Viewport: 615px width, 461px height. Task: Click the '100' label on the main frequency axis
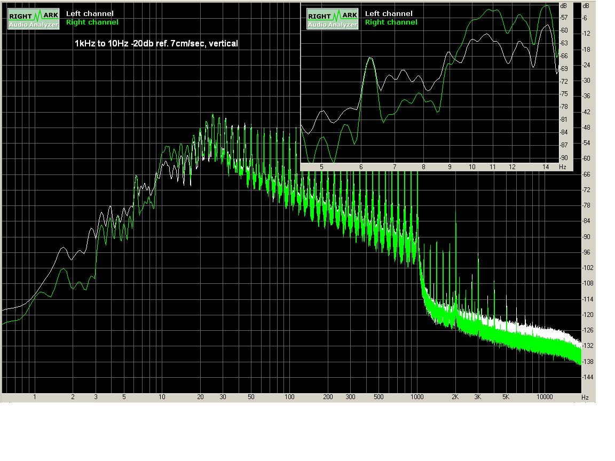(x=289, y=397)
